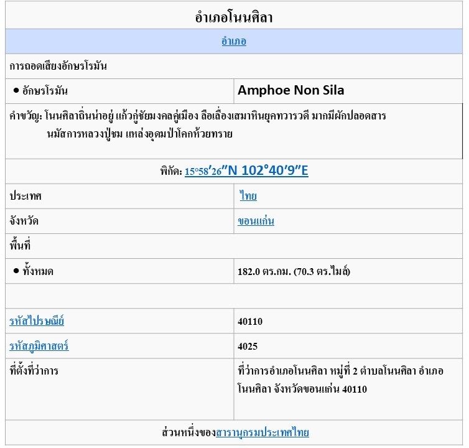Open the สารานุกรมประเทศไทย link in the footer
This screenshot has height=448, width=469.
262,432
